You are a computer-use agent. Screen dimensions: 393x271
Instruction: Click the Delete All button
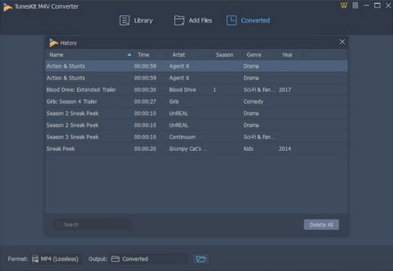pyautogui.click(x=321, y=224)
